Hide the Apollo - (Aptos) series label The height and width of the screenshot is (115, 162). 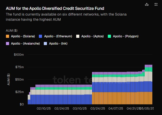[92, 36]
